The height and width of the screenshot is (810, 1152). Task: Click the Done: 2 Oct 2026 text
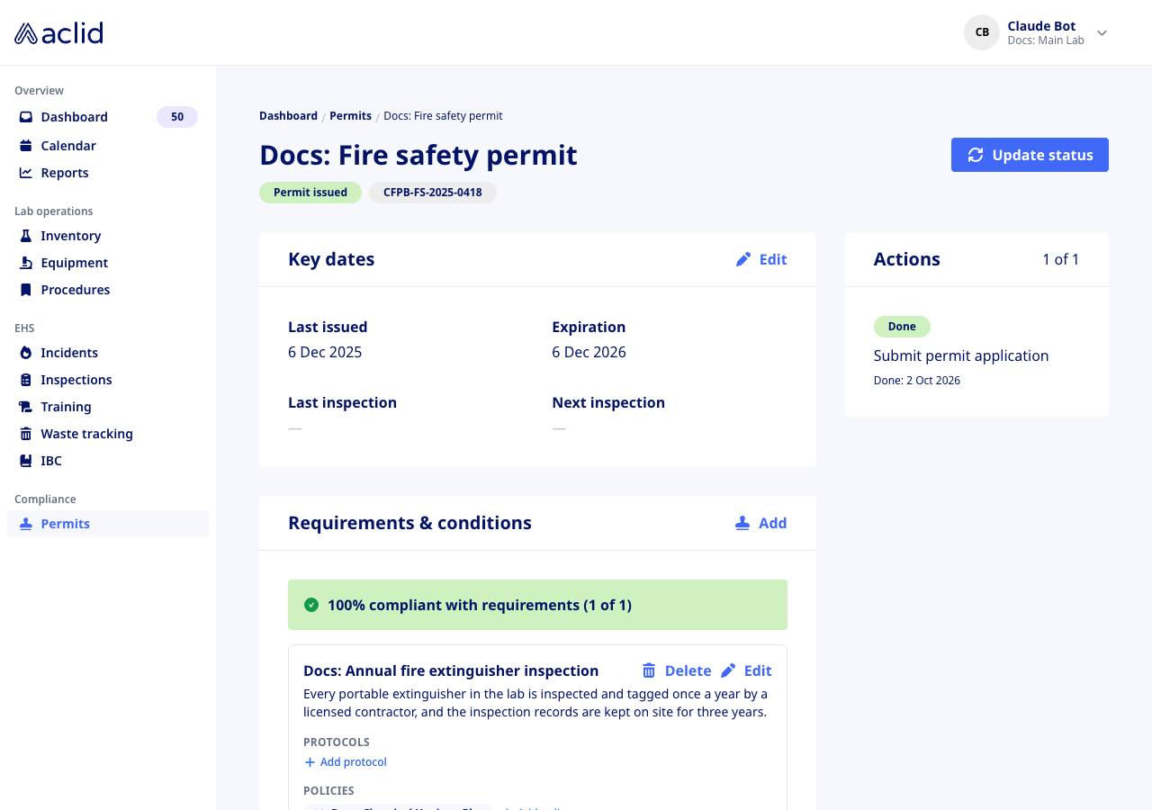[x=917, y=381]
